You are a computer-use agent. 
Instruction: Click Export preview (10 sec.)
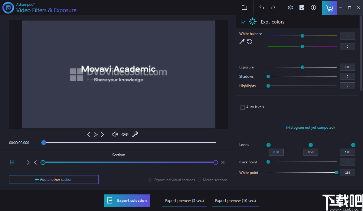pyautogui.click(x=235, y=200)
